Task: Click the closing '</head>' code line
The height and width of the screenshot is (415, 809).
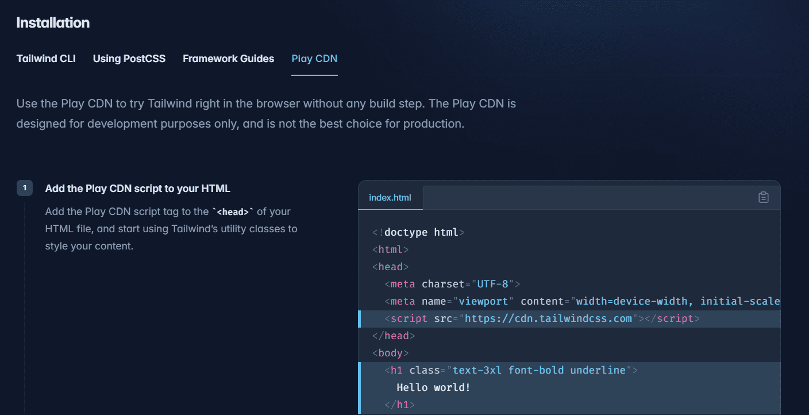Action: tap(394, 336)
